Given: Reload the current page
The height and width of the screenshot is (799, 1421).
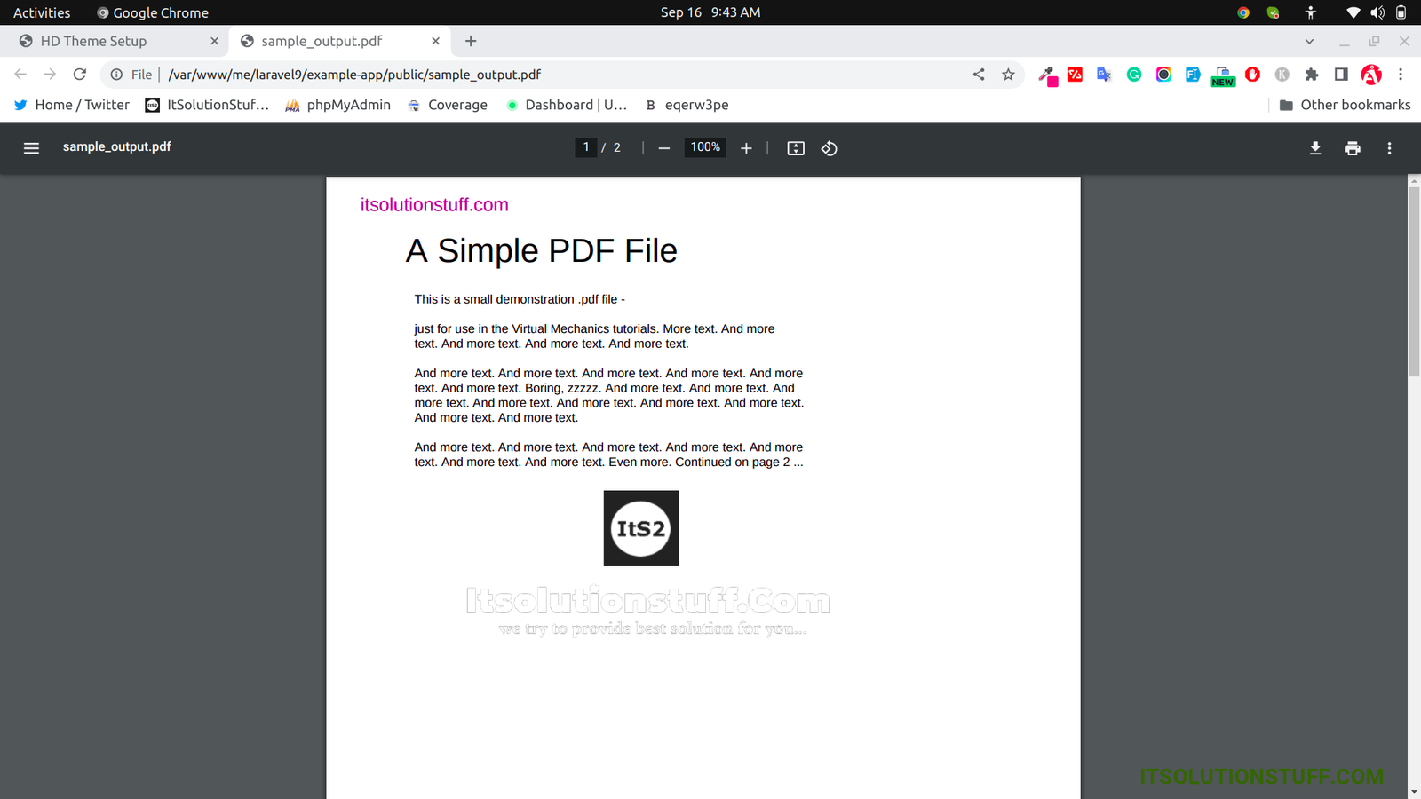Looking at the screenshot, I should (x=80, y=75).
